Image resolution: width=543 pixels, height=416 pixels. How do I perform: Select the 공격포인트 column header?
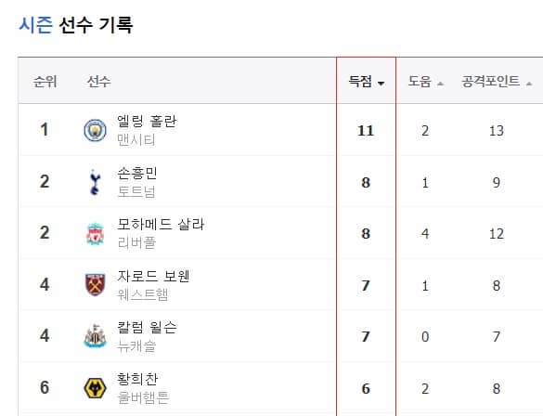[x=491, y=82]
